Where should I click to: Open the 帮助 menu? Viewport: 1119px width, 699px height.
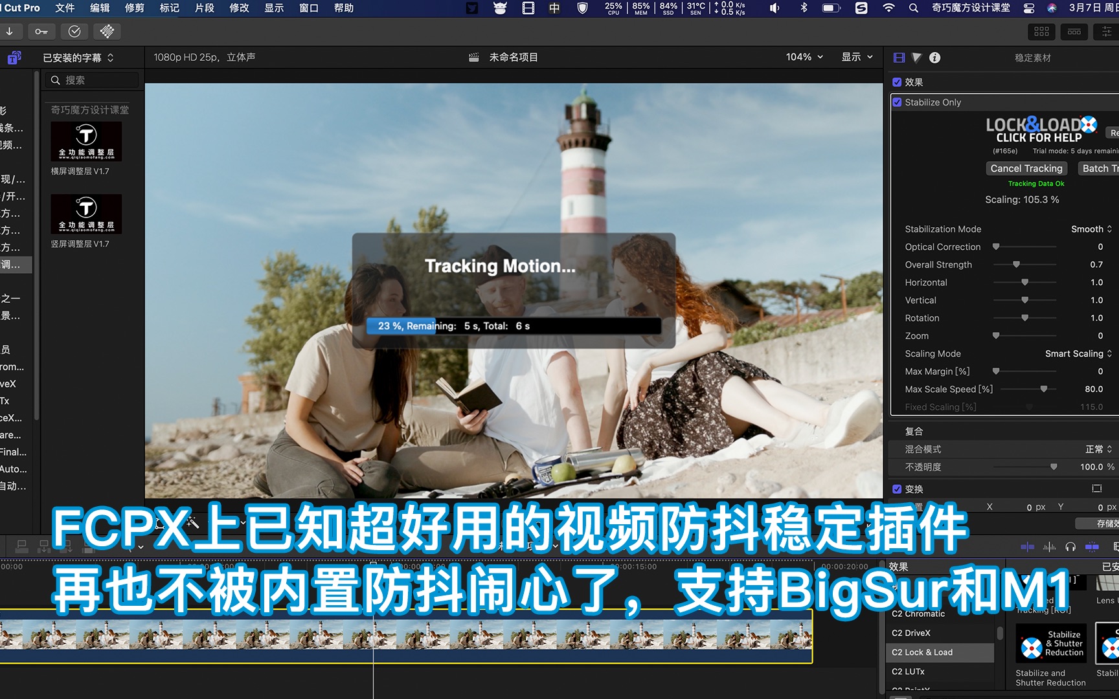344,8
